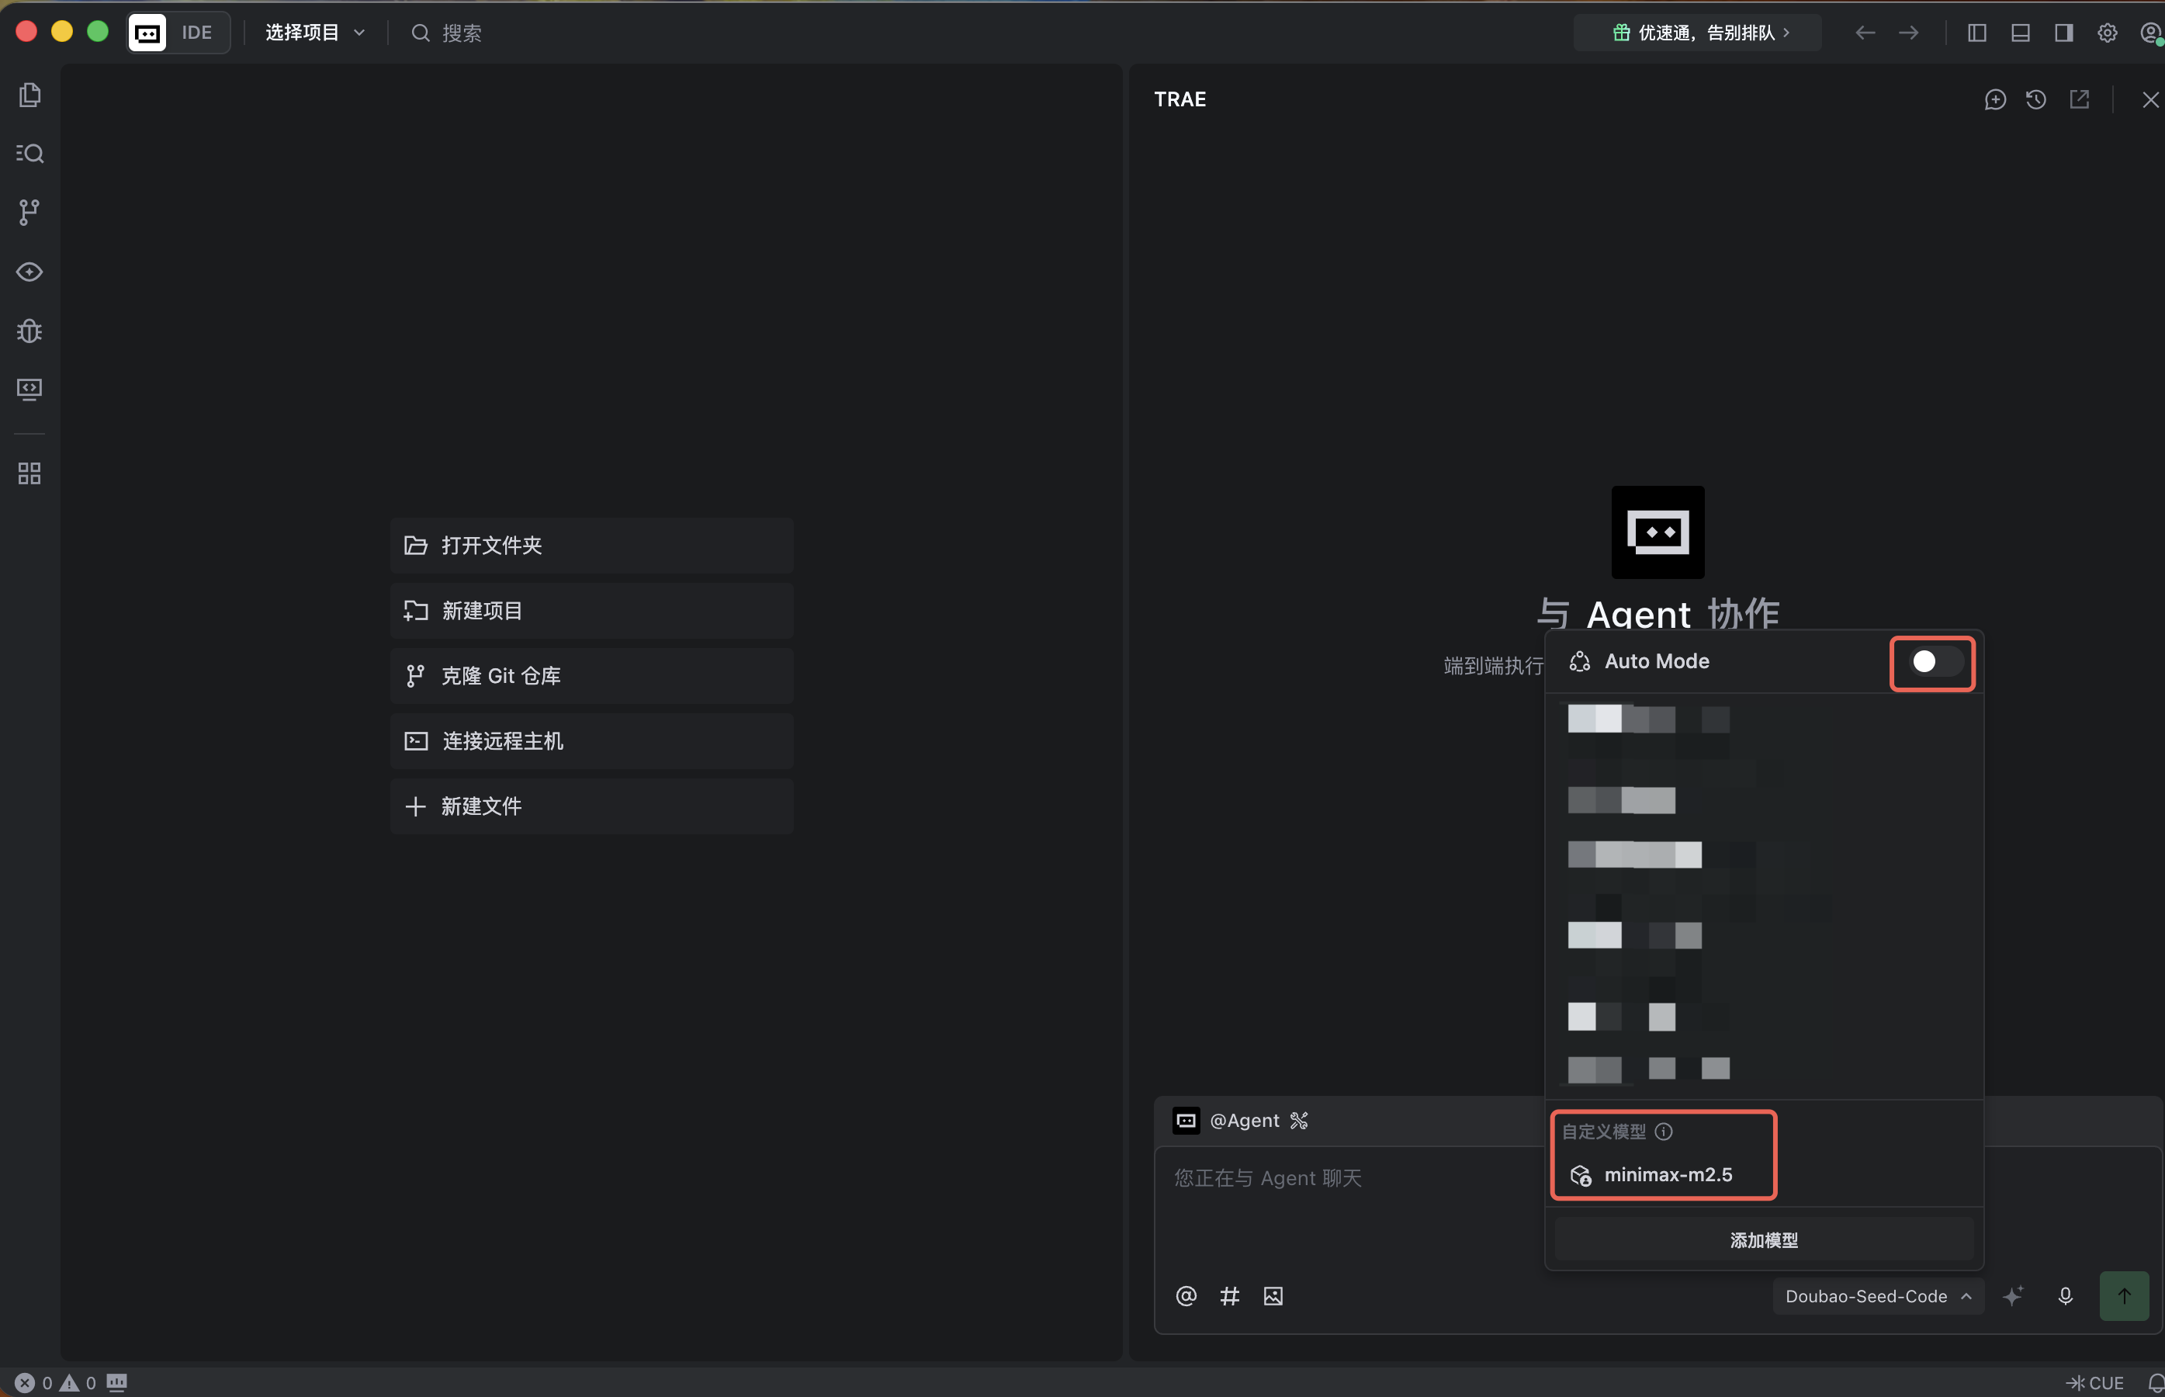Toggle the bottom panel layout icon

(x=2021, y=33)
